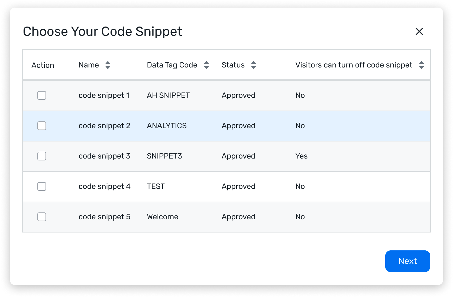The height and width of the screenshot is (297, 453).
Task: Sort the table by Status arrows
Action: point(253,65)
